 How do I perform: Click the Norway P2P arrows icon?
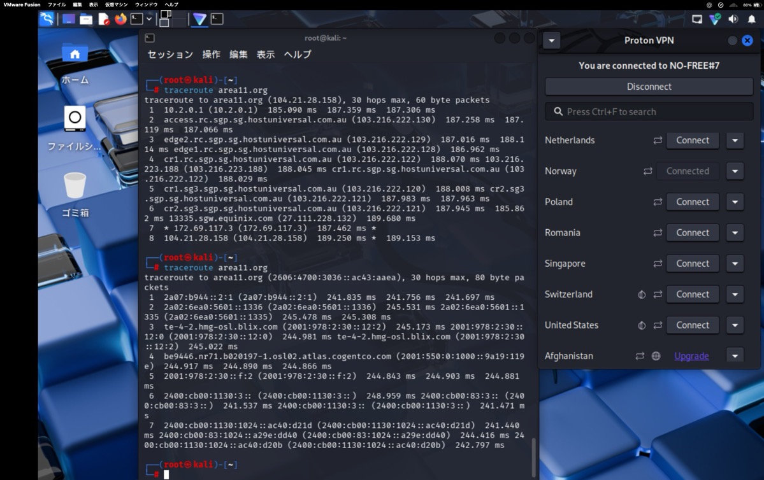coord(647,171)
